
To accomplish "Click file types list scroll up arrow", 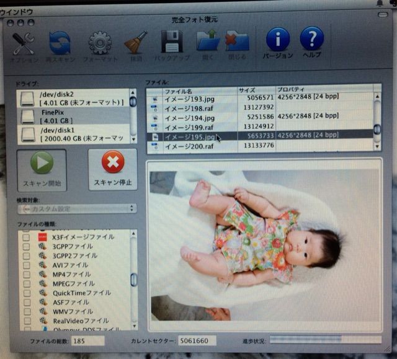I will click(133, 234).
